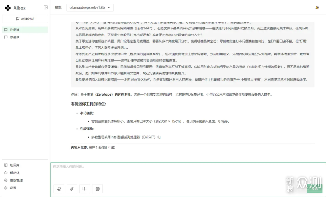Click the Aibox clover logo
The image size is (326, 197).
pos(8,8)
